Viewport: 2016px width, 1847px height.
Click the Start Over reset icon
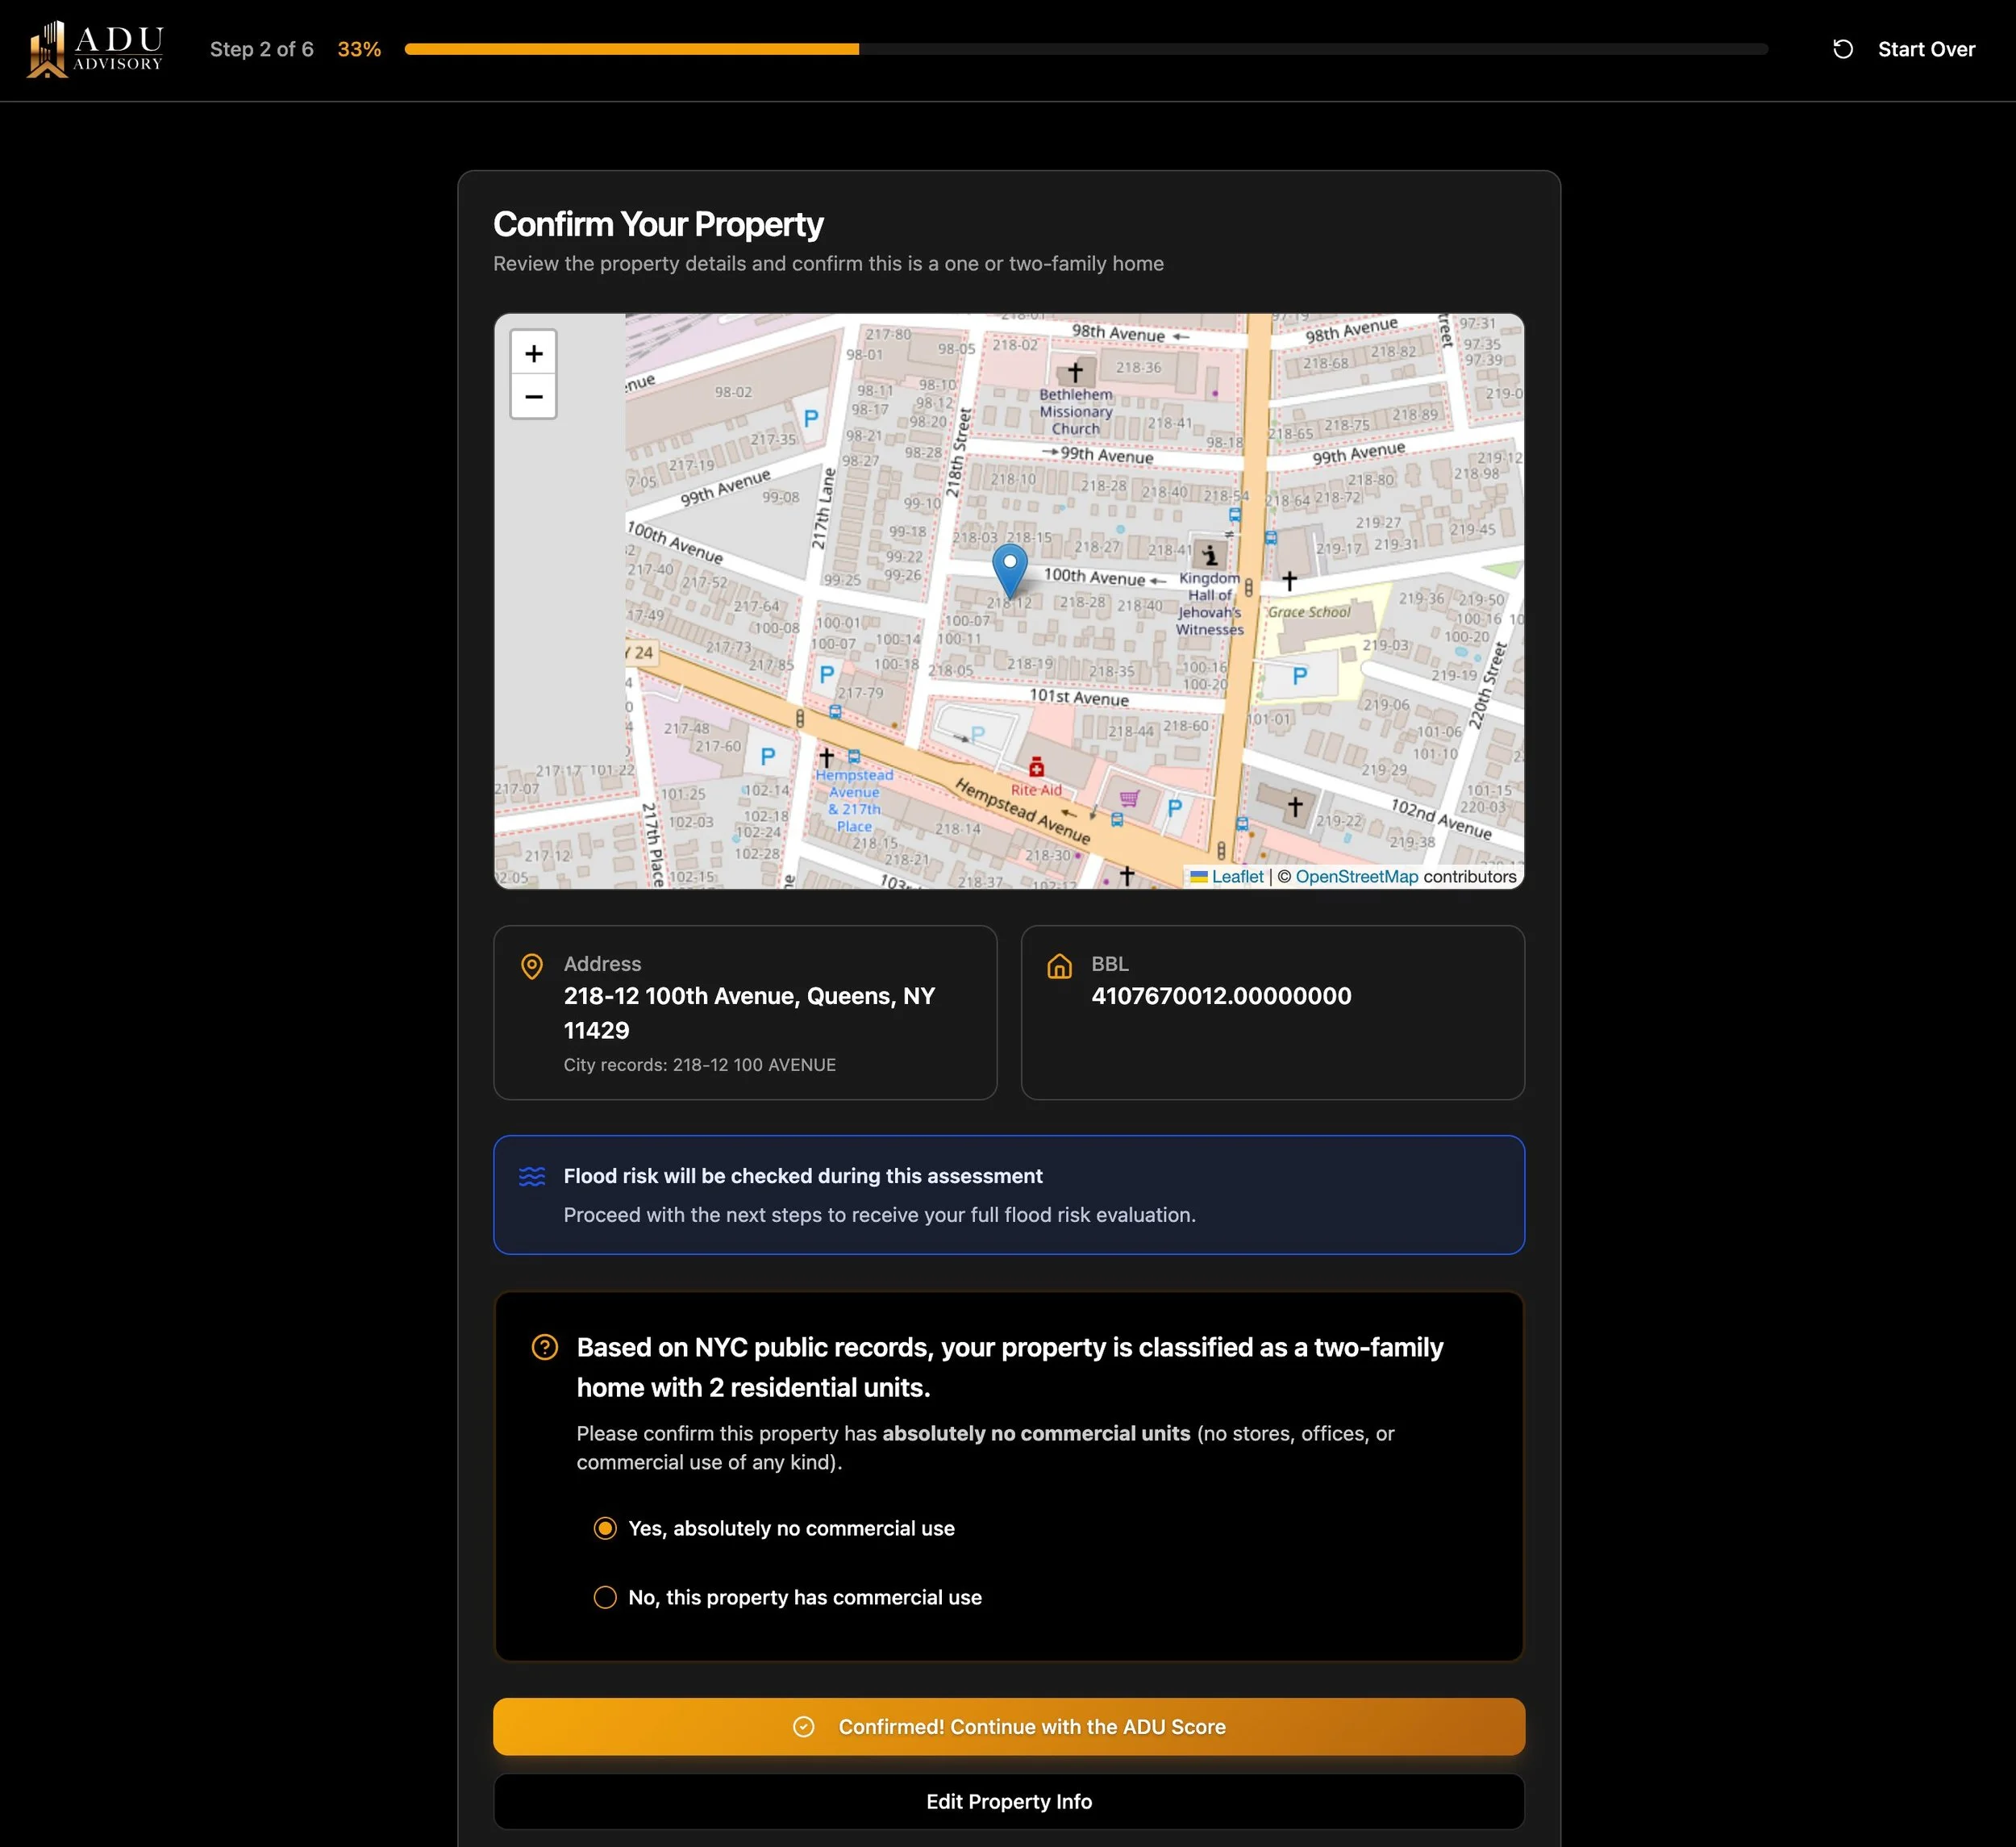[1842, 49]
